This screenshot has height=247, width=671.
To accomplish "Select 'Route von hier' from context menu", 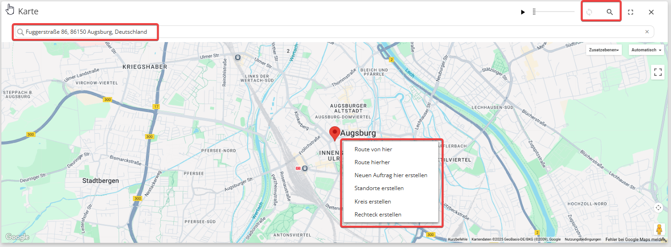I will (x=373, y=149).
